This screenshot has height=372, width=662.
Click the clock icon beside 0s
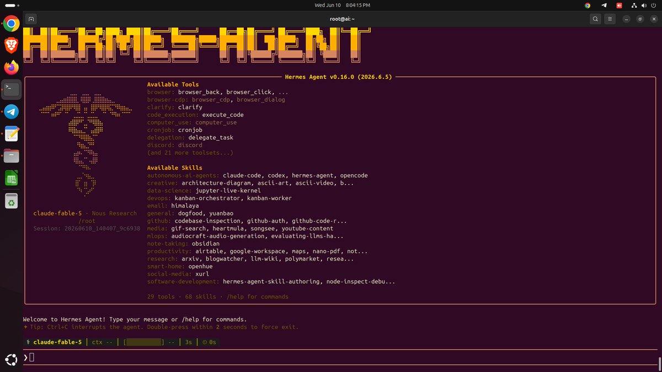coord(205,342)
